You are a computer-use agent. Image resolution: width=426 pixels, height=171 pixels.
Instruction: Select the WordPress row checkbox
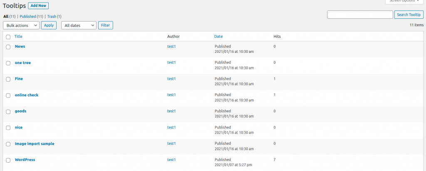coord(8,160)
